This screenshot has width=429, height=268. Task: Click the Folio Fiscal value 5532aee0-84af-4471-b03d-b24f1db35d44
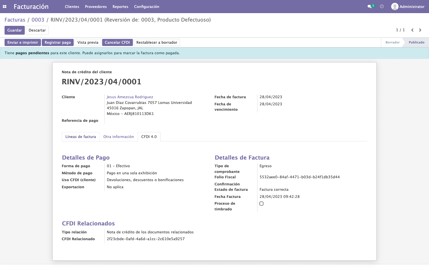300,177
